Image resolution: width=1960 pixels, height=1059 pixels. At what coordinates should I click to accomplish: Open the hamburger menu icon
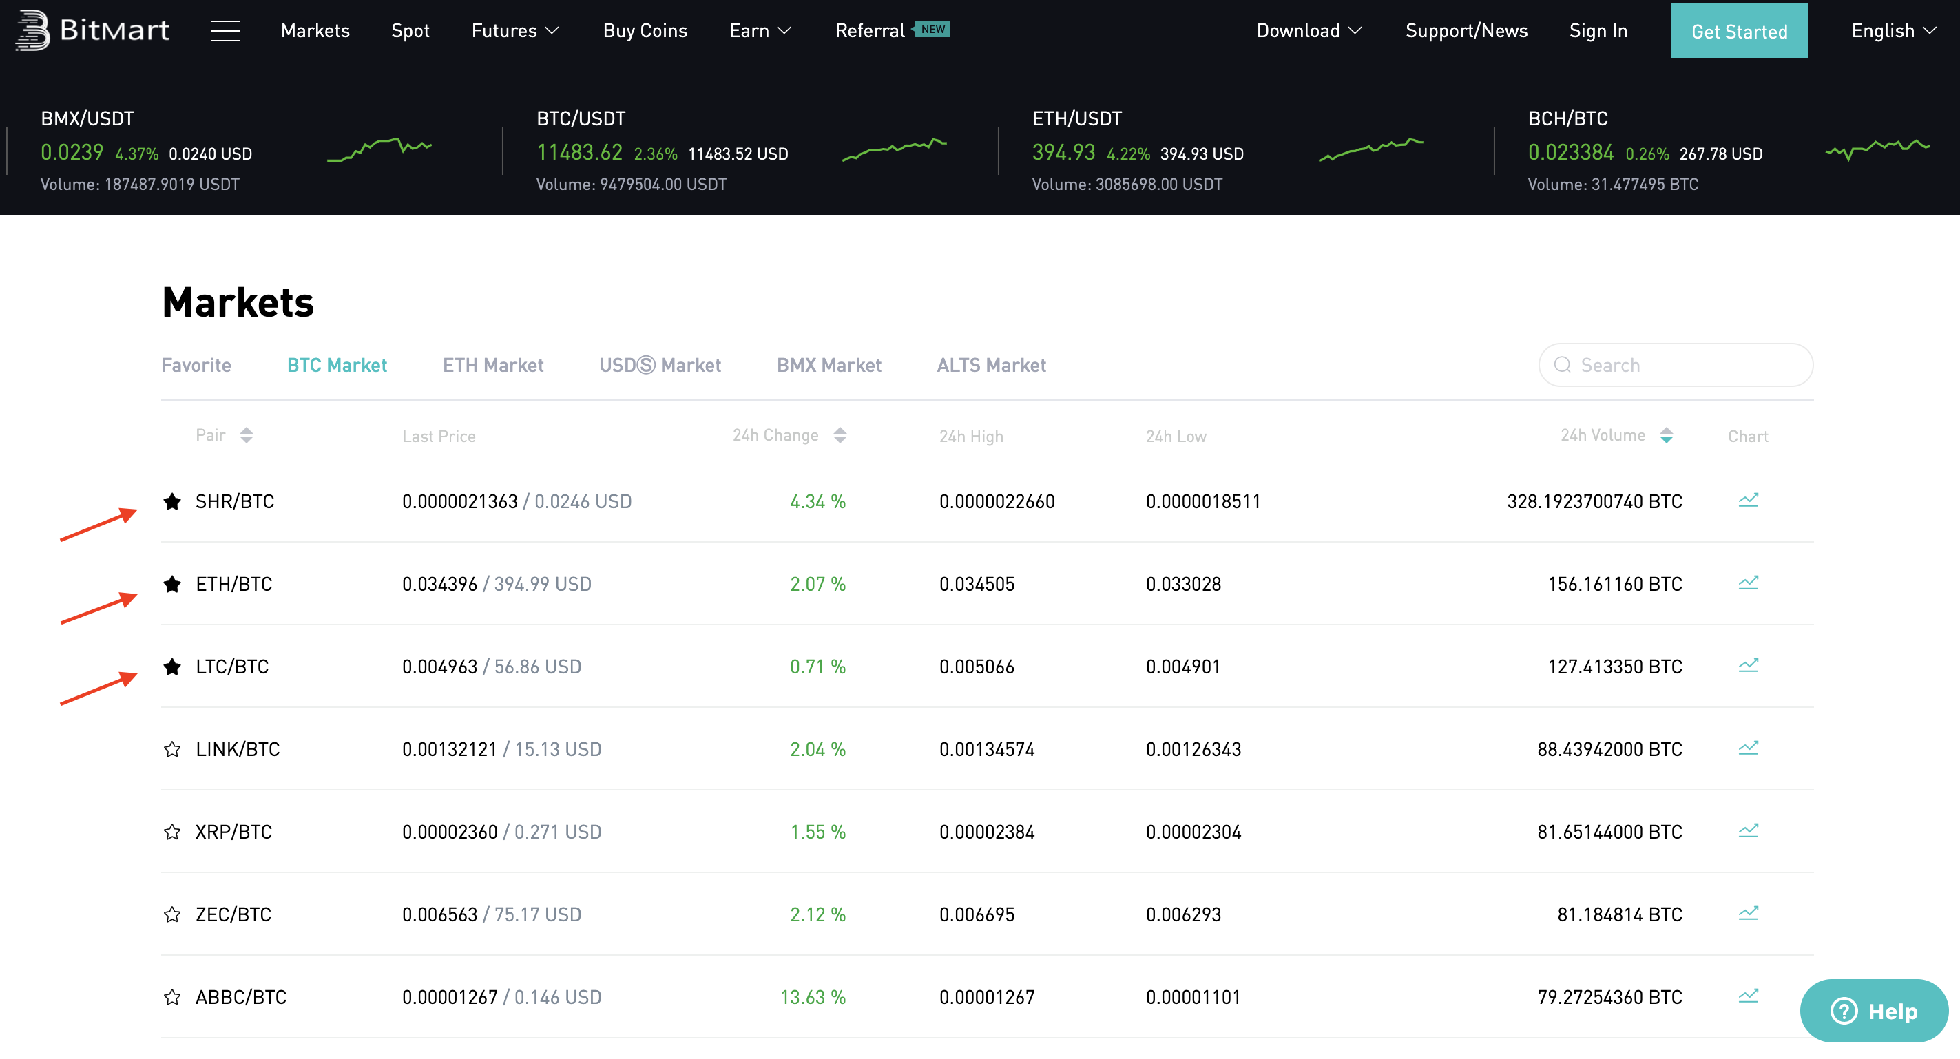(x=225, y=30)
